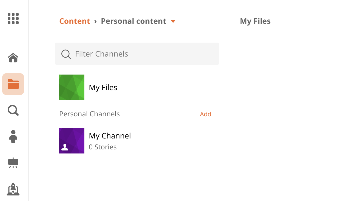
Task: Open the green My Files thumbnail
Action: pos(72,87)
